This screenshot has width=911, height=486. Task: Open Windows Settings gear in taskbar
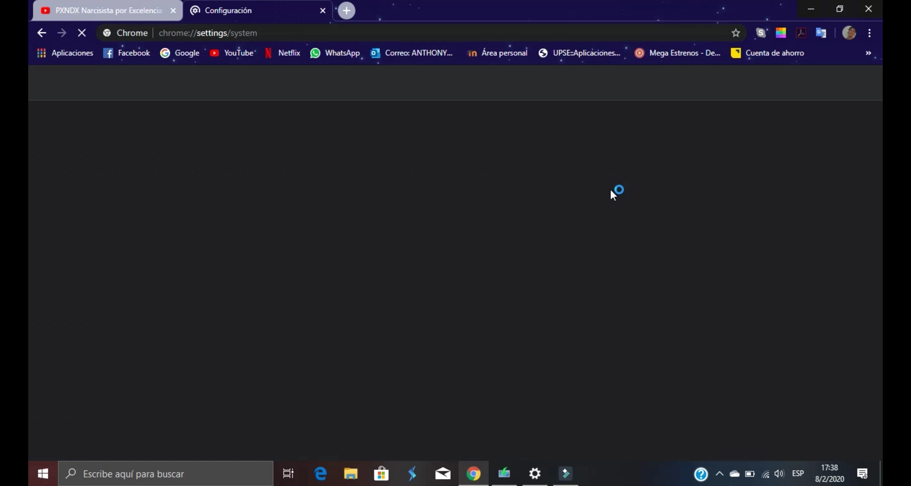coord(535,474)
